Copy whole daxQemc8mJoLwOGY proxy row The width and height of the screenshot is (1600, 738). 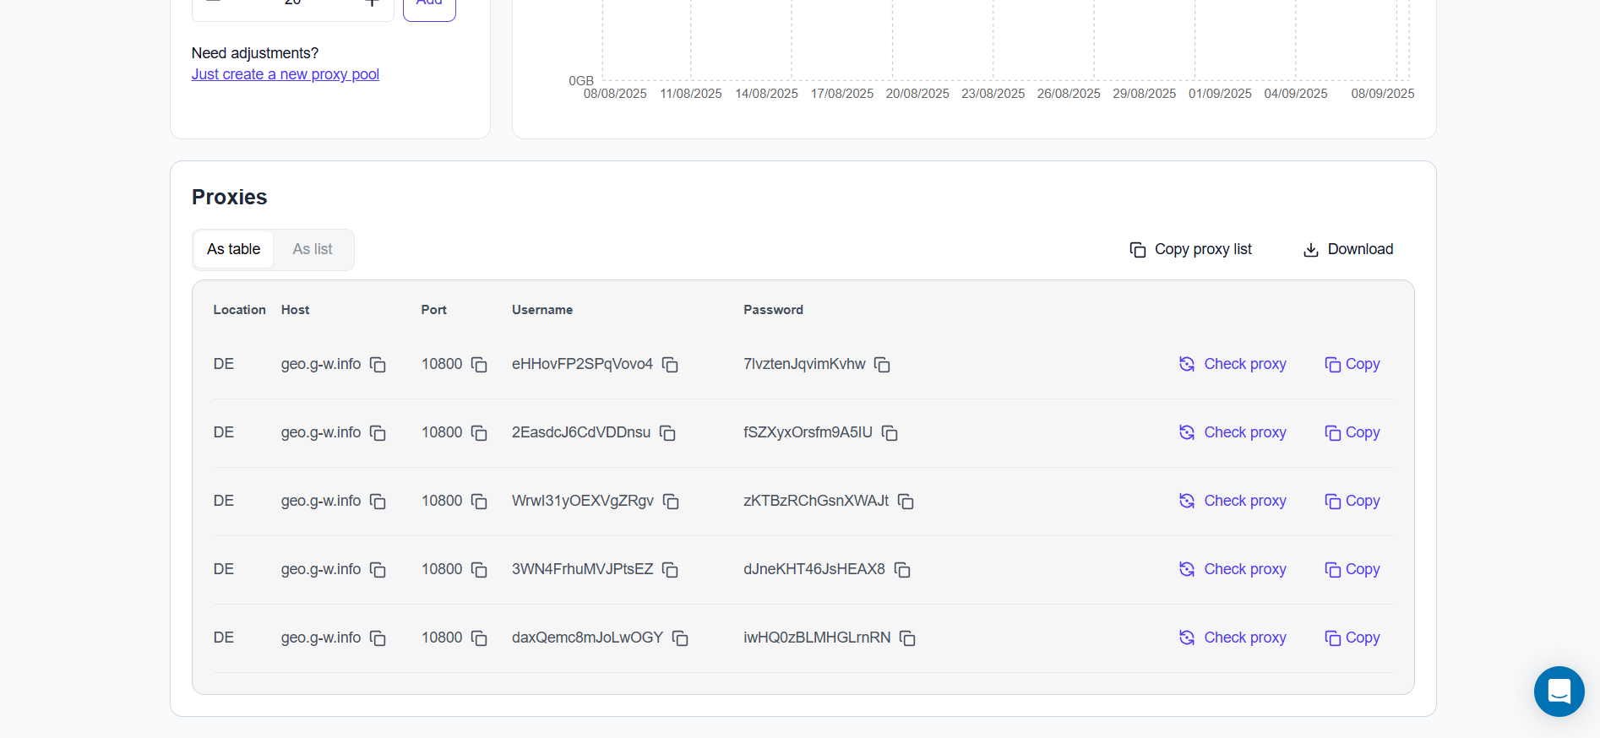[1352, 638]
